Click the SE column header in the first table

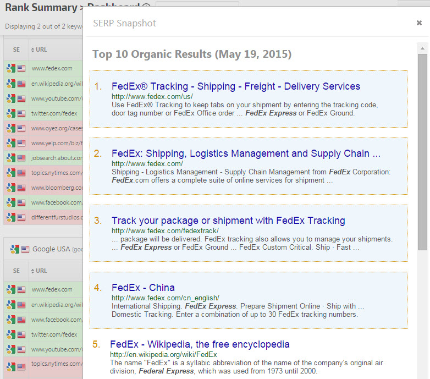point(16,50)
